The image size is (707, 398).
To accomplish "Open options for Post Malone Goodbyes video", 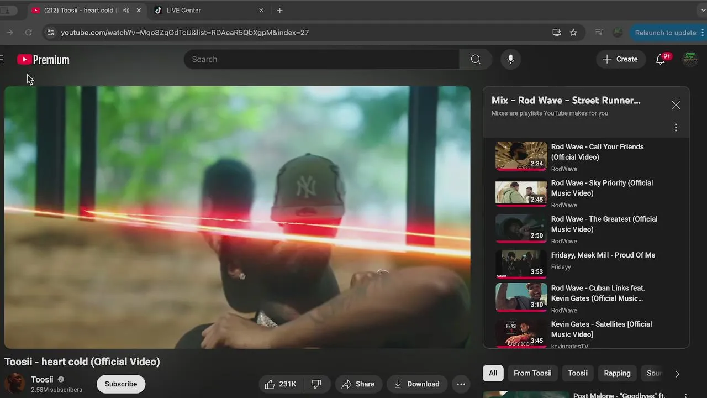I will tap(685, 396).
